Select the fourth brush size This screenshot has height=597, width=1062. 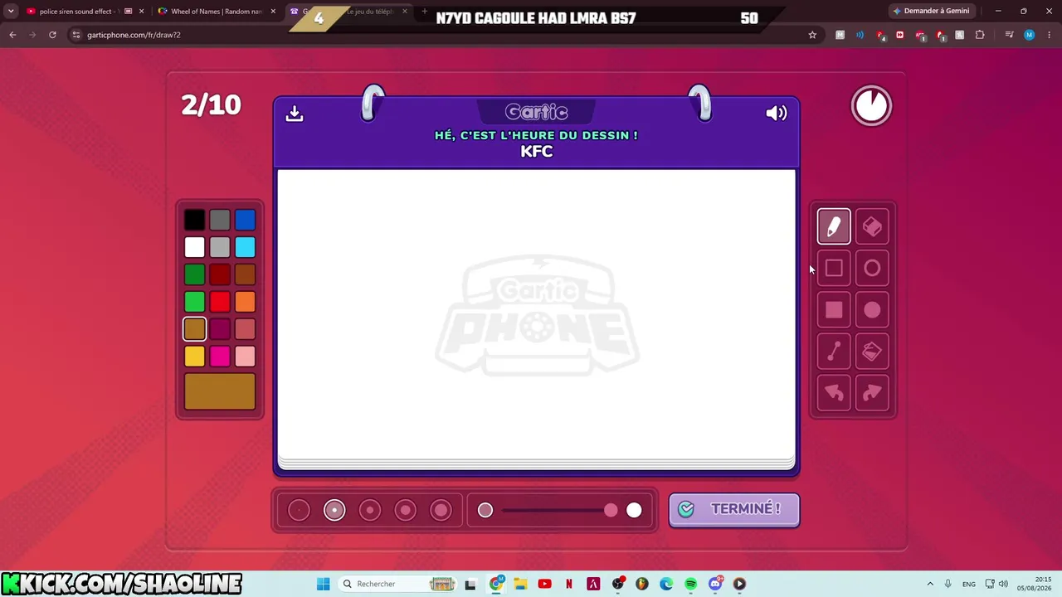pos(406,510)
